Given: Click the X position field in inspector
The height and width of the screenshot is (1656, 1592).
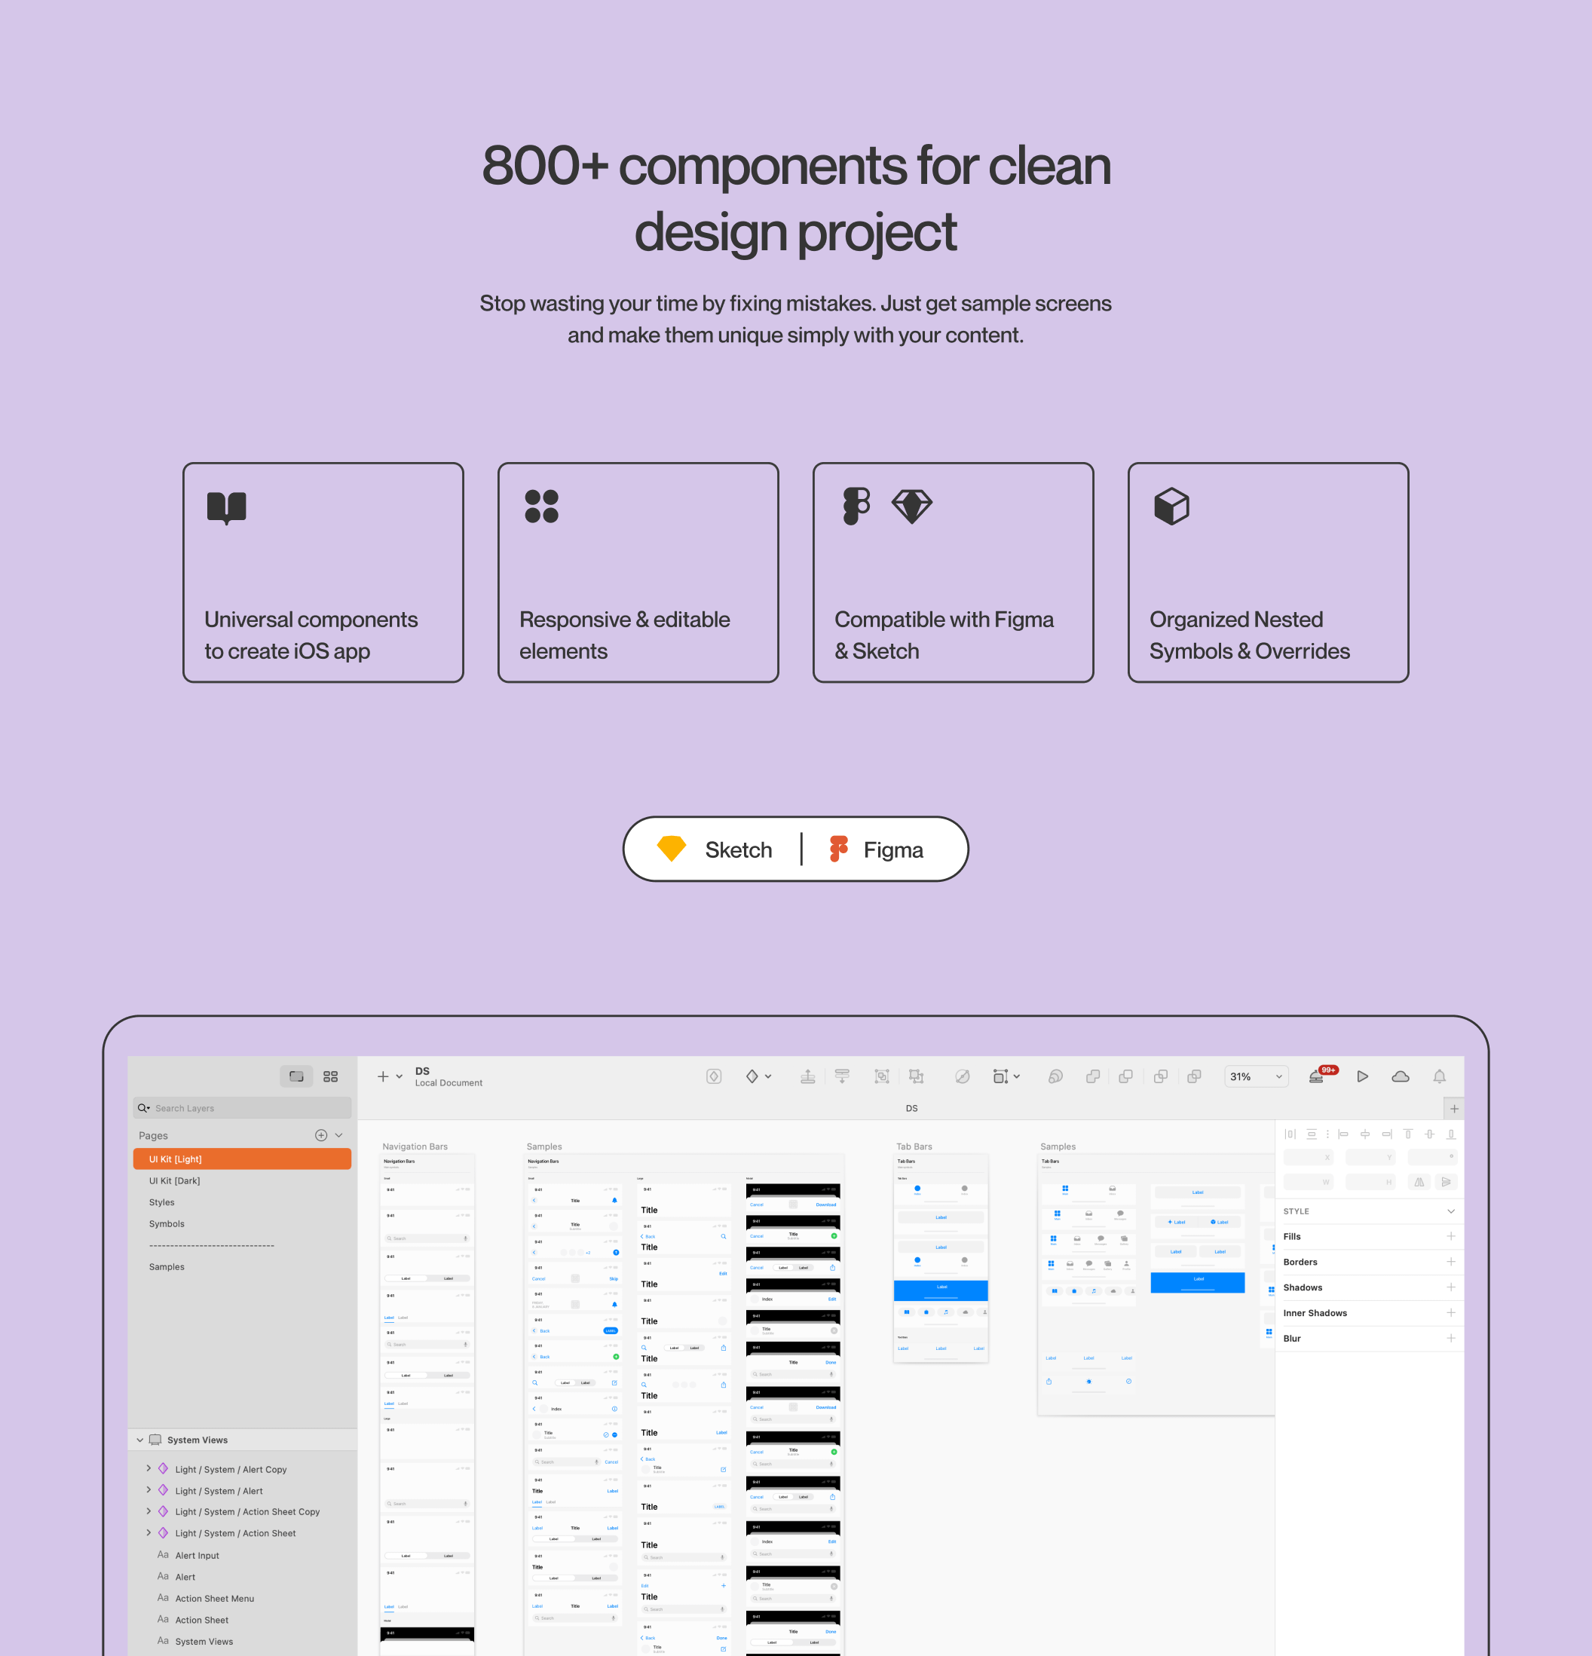Looking at the screenshot, I should (x=1308, y=1157).
